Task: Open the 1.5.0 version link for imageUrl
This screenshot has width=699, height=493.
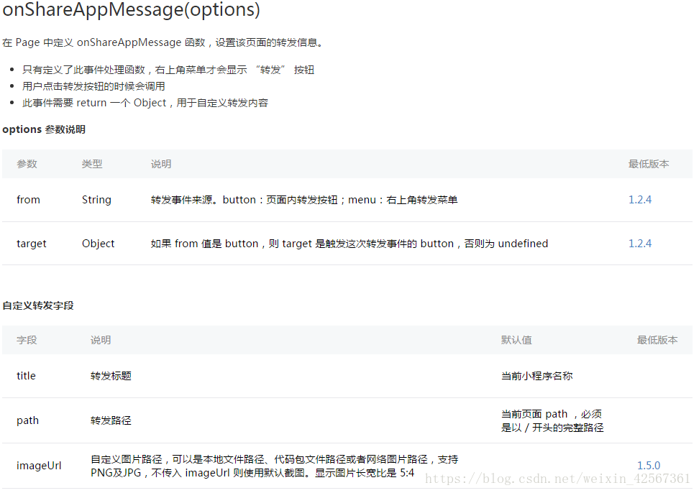Action: pos(649,466)
